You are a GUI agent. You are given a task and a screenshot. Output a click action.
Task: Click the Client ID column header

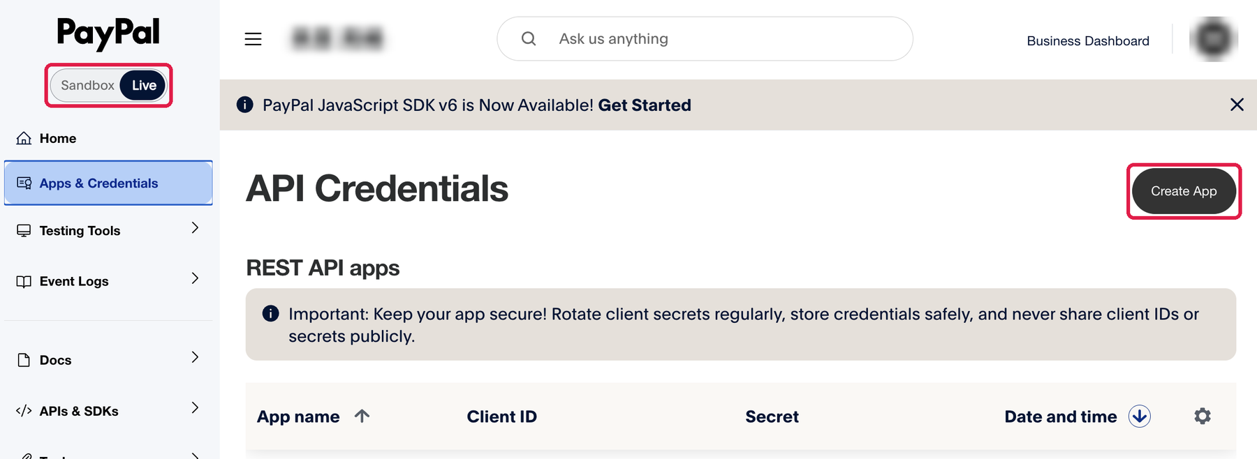click(x=501, y=416)
